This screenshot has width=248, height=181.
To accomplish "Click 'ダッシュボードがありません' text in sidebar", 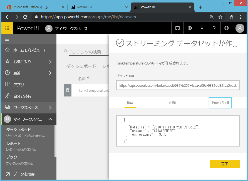I will click(26, 136).
